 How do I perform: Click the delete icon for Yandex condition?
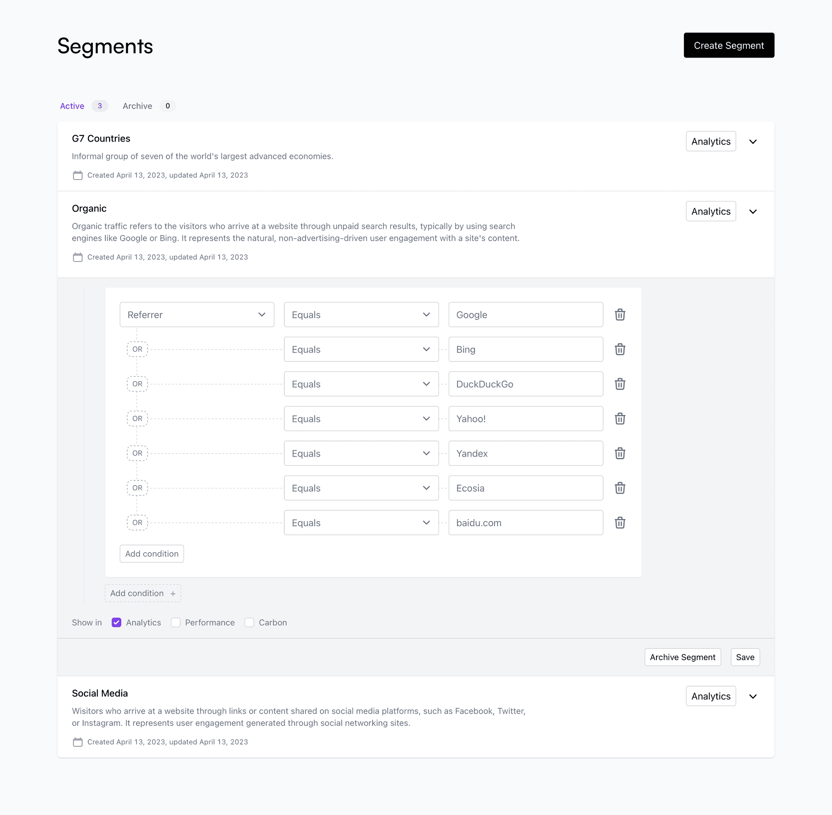pyautogui.click(x=619, y=453)
